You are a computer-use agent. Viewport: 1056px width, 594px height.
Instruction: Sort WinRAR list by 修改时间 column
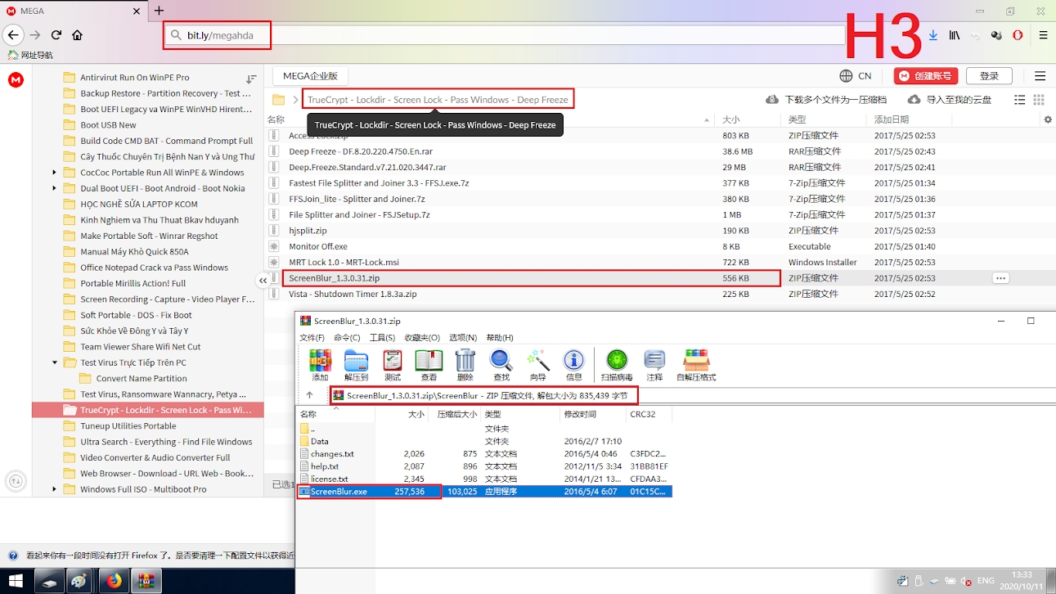tap(580, 414)
